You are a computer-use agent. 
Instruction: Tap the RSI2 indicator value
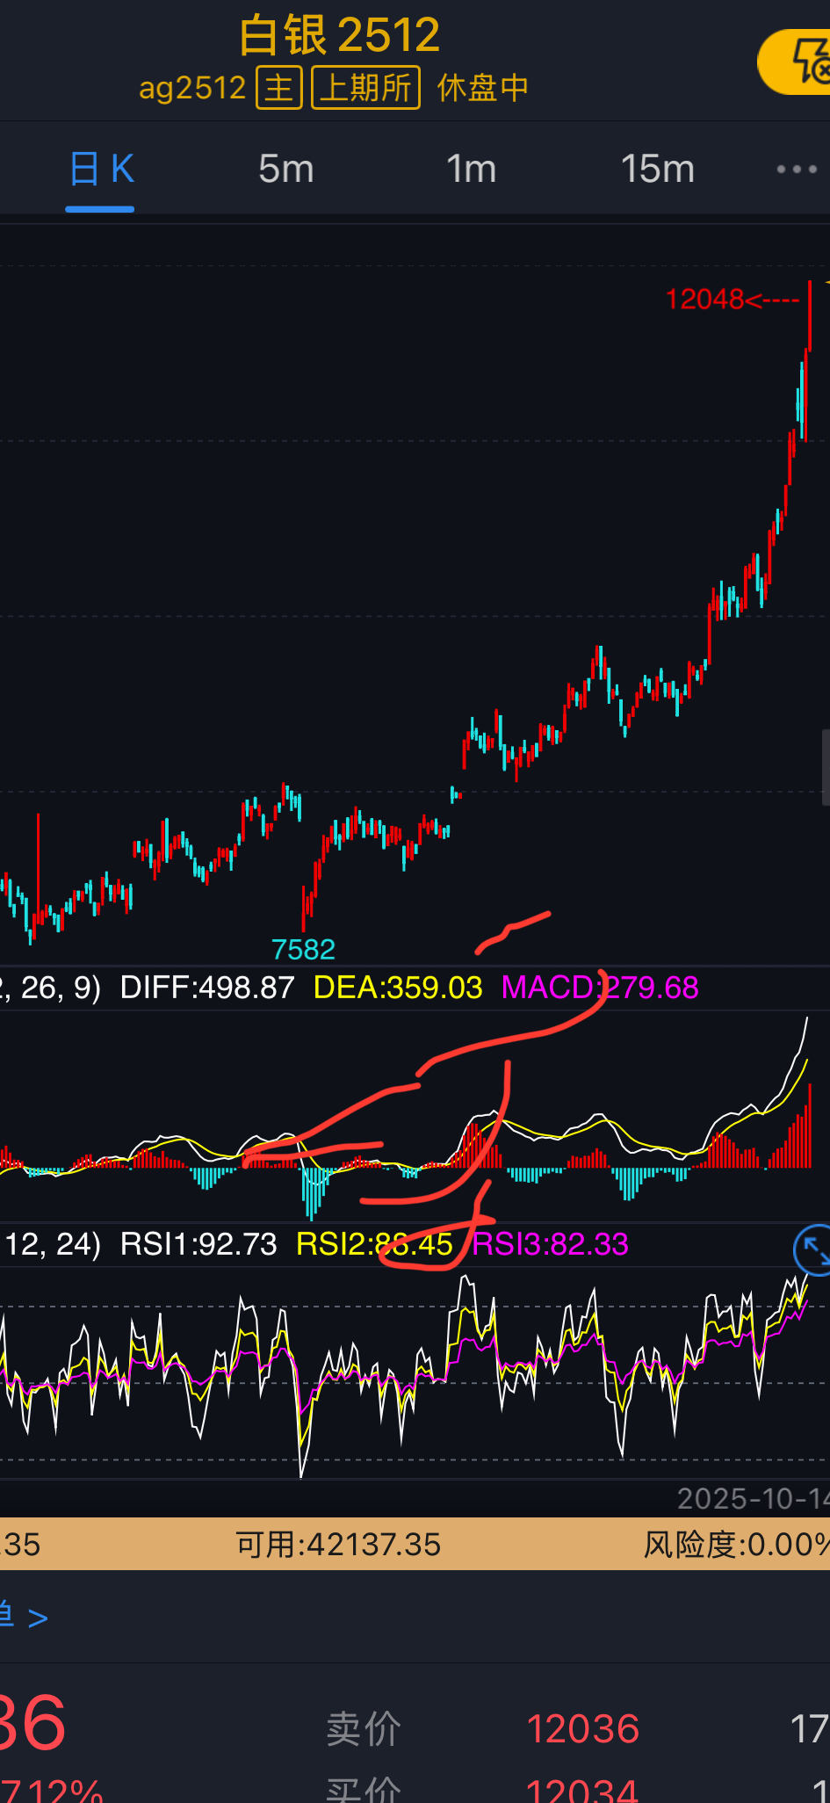point(375,1244)
